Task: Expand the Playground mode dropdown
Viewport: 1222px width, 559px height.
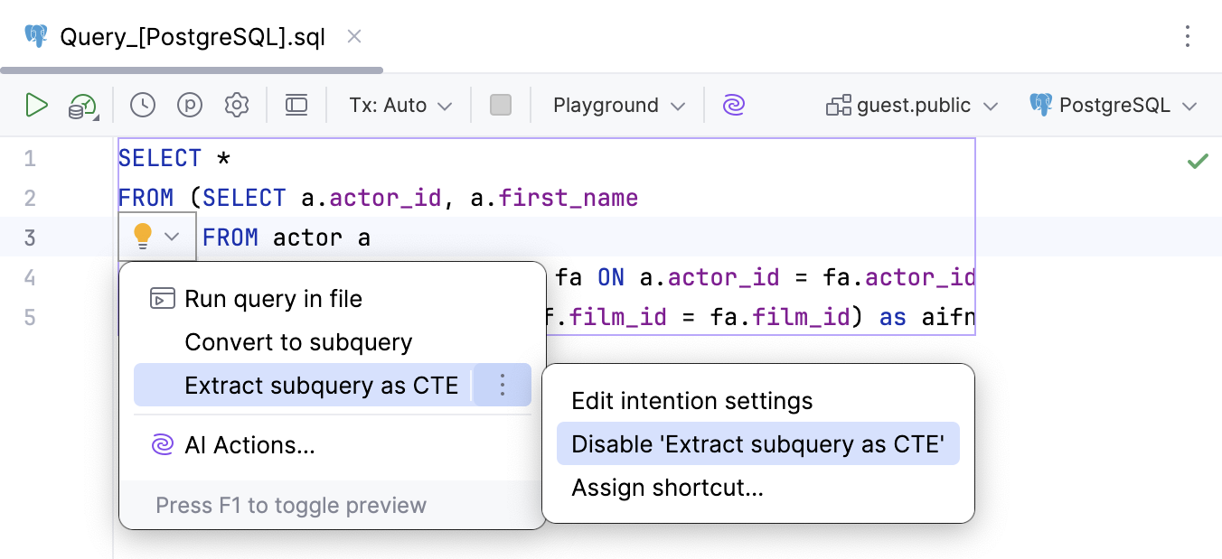Action: [619, 106]
